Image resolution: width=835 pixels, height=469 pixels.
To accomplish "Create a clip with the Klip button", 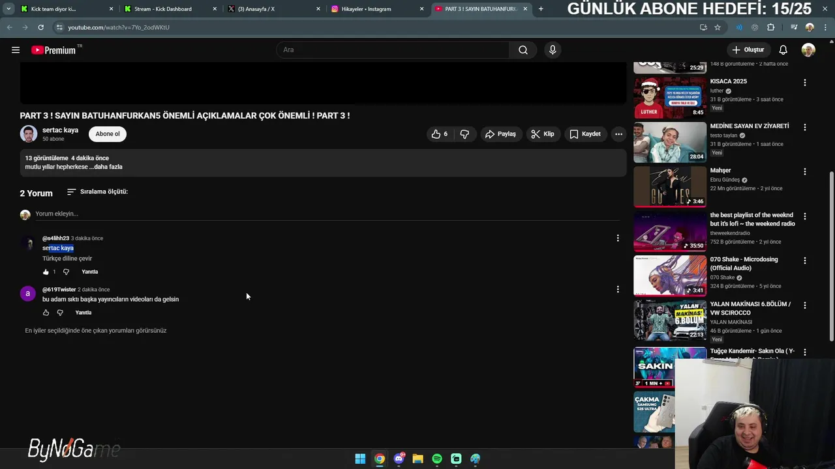I will [543, 134].
